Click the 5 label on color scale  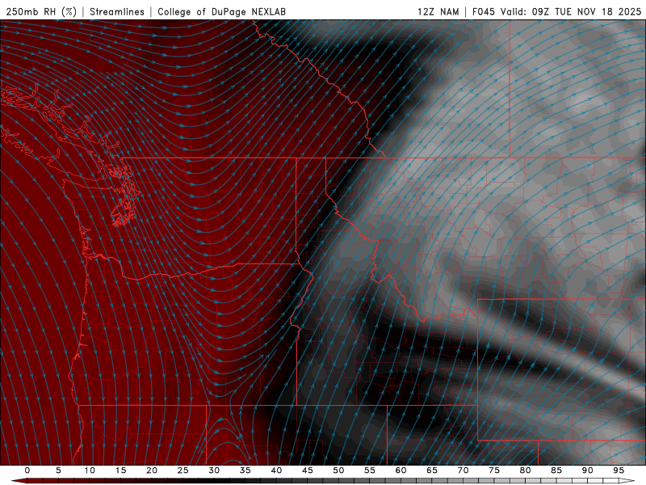point(58,470)
